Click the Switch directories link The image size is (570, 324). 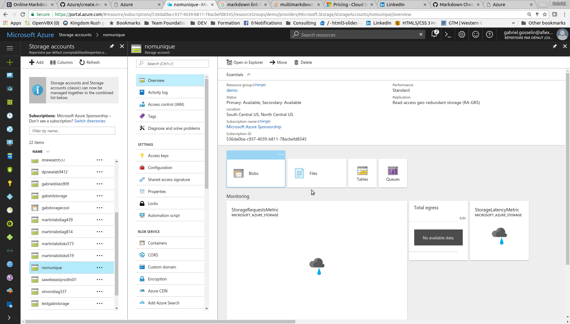(x=90, y=121)
